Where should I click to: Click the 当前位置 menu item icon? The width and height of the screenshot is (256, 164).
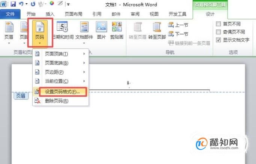pyautogui.click(x=37, y=81)
